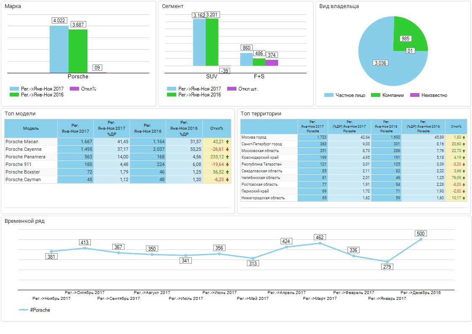The width and height of the screenshot is (472, 334).
Task: Click blue swatch for Частное лицо legend
Action: point(329,95)
